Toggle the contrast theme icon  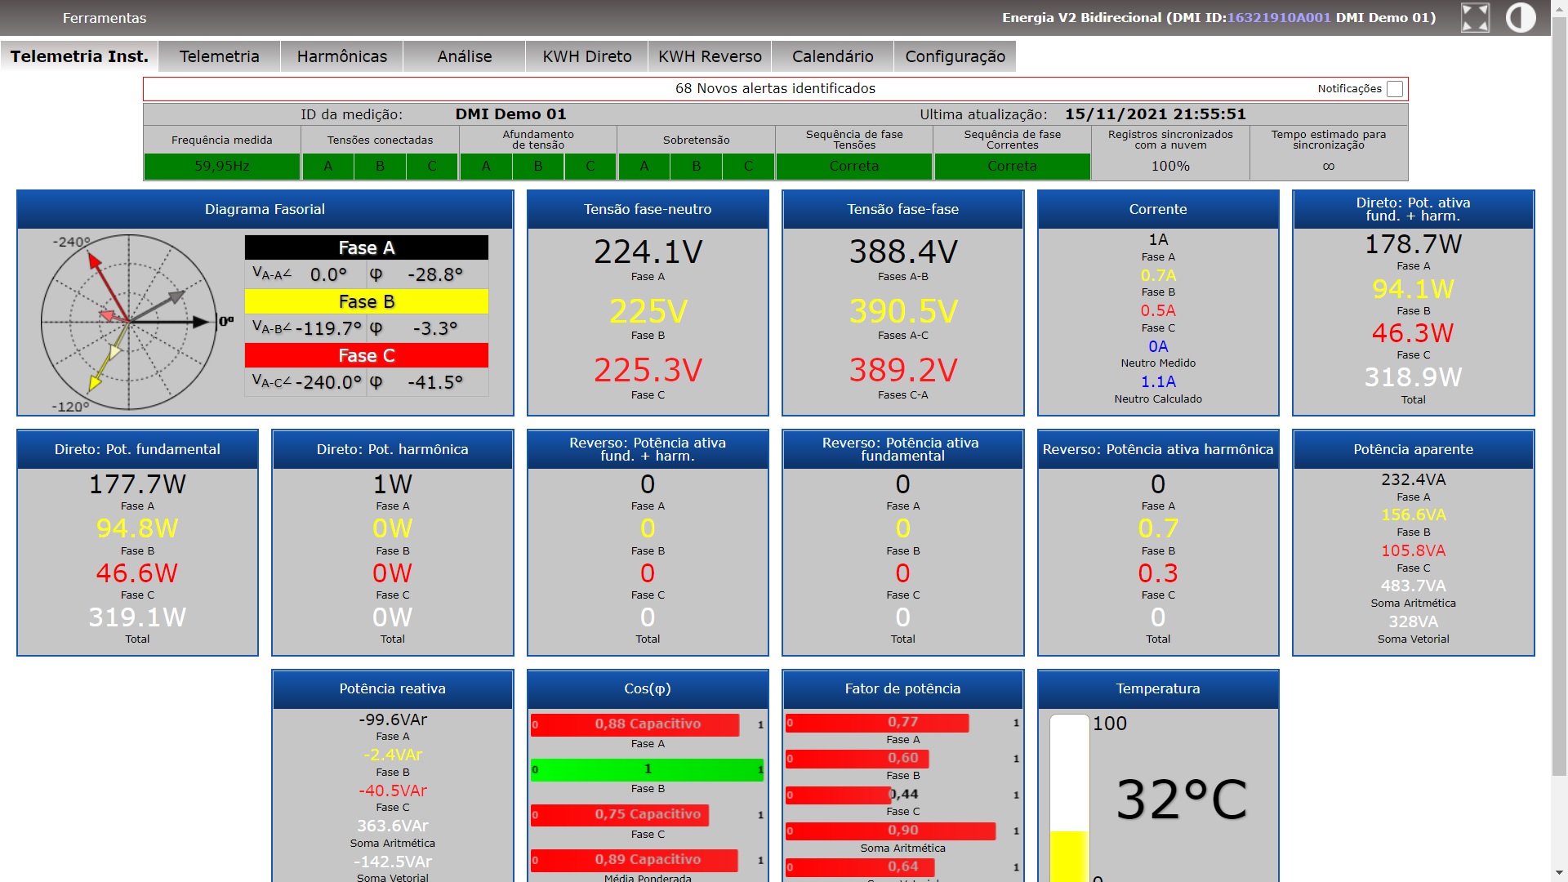coord(1521,18)
